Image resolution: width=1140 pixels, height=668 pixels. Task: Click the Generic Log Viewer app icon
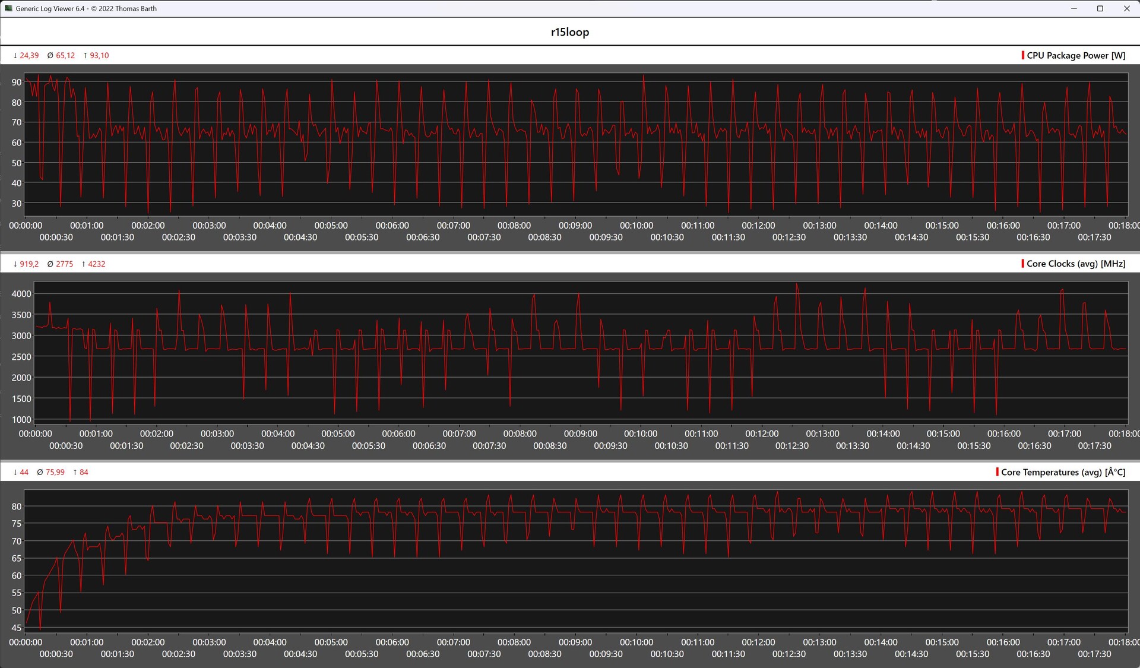[x=8, y=8]
